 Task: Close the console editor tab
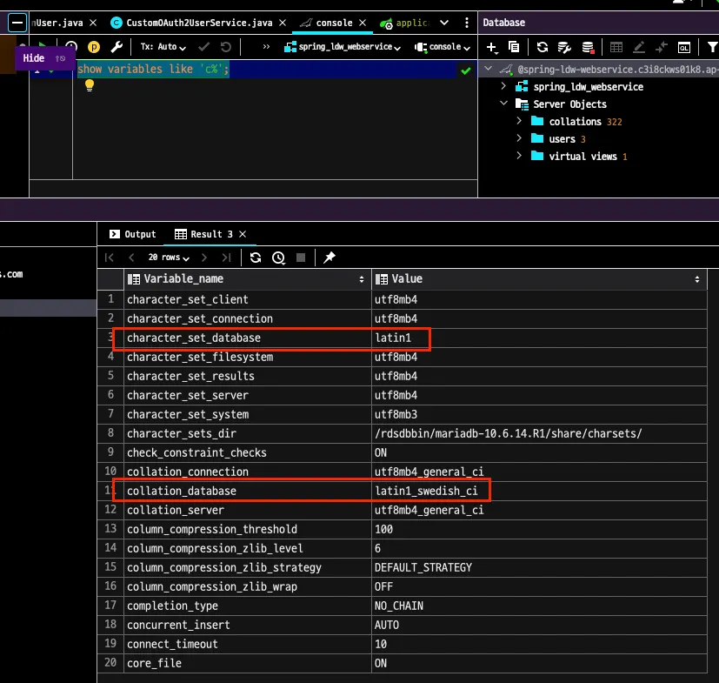(363, 23)
